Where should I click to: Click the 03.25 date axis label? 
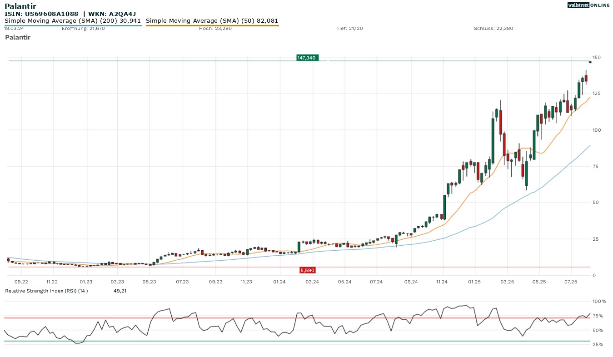507,282
